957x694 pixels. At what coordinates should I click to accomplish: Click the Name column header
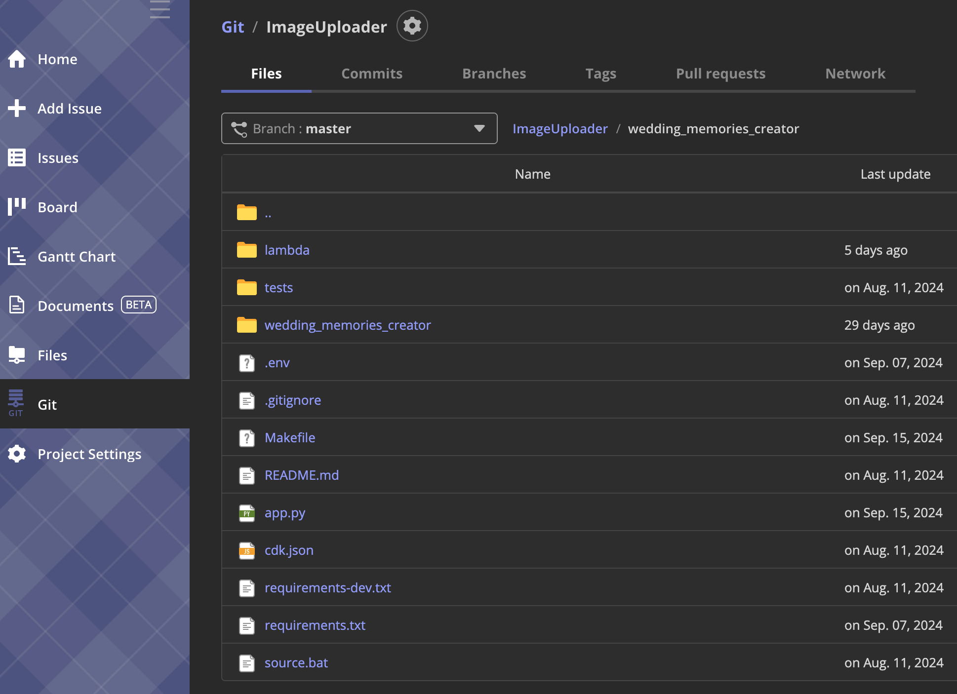[532, 174]
